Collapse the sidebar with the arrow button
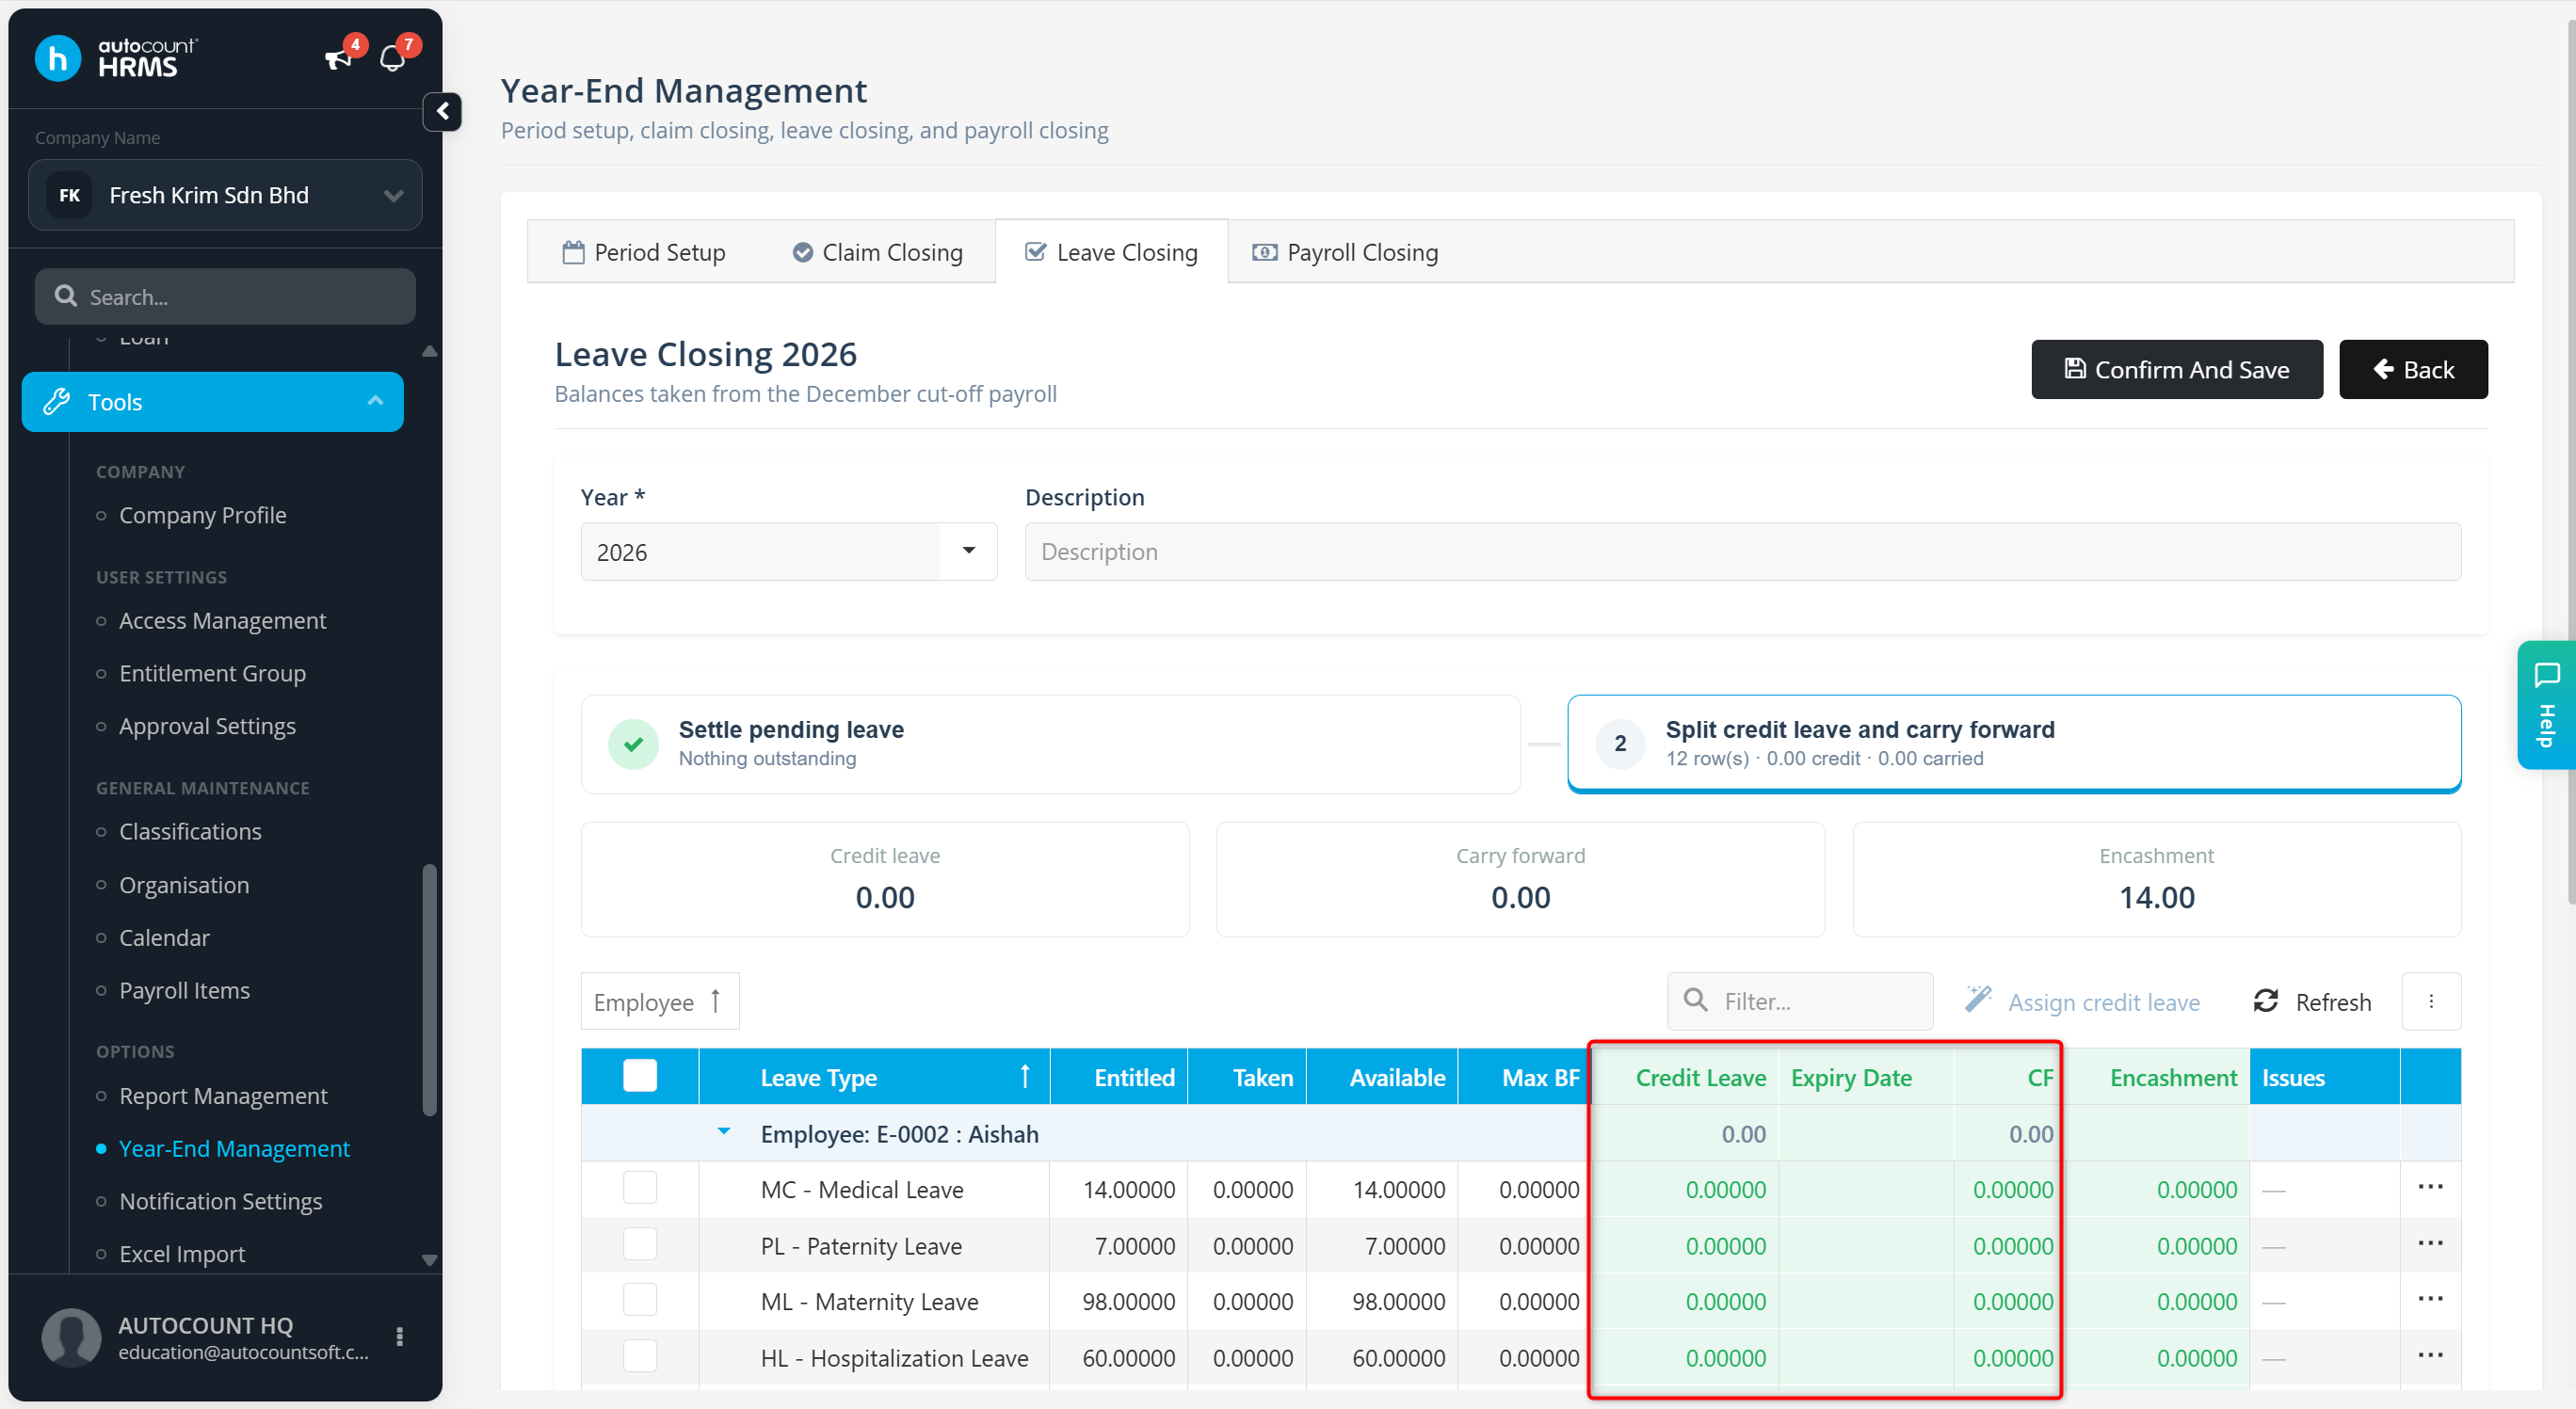Screen dimensions: 2576x1409 (x=442, y=111)
